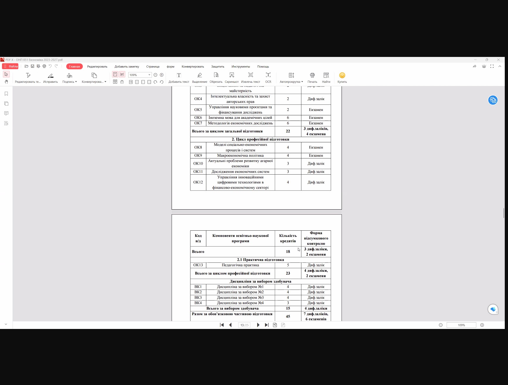
Task: Zoom out using the ribbon minus button
Action: coord(156,75)
